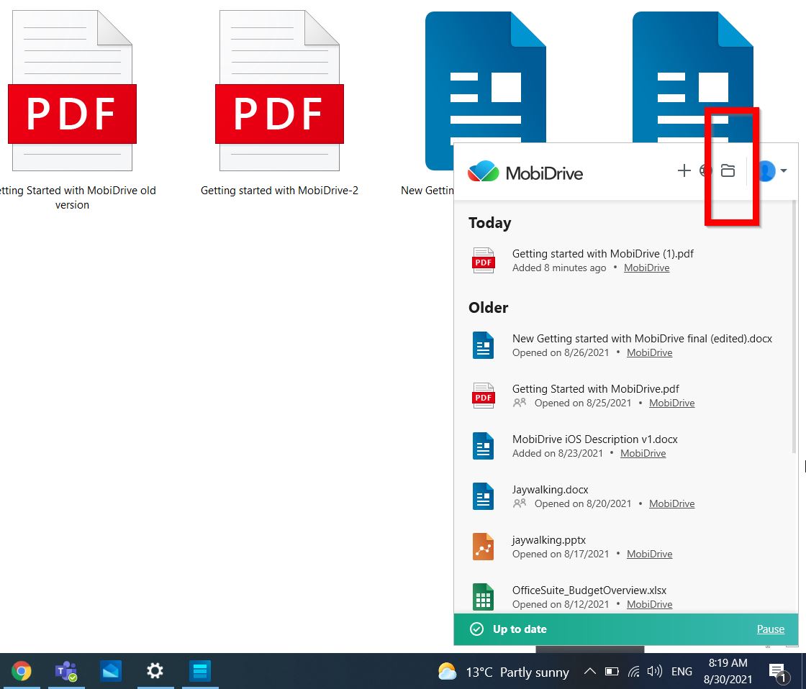The width and height of the screenshot is (806, 689).
Task: Open the MobiDrive link under Jaywalking.docx
Action: coord(671,503)
